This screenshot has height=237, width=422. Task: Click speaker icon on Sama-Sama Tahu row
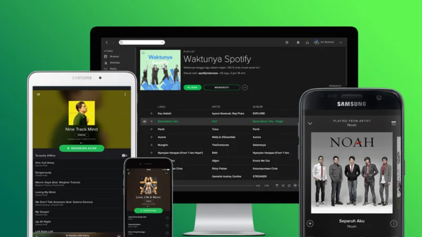point(145,122)
